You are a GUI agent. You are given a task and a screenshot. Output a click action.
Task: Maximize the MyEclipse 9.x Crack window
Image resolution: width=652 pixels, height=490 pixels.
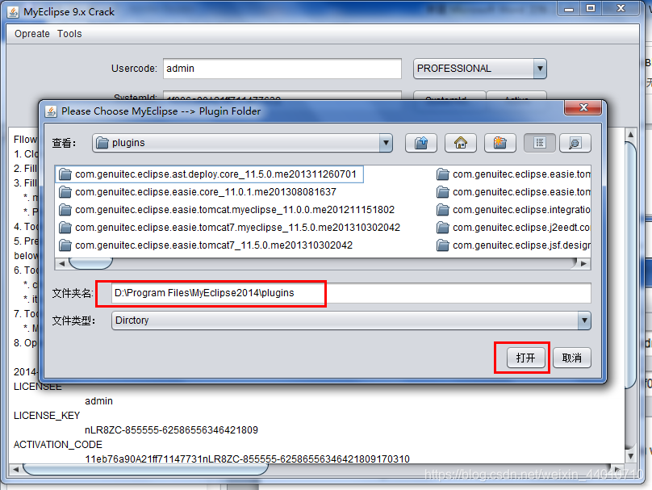tap(591, 9)
